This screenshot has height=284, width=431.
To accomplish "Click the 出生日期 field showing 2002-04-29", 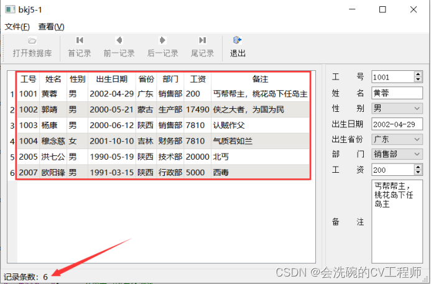I will (397, 124).
